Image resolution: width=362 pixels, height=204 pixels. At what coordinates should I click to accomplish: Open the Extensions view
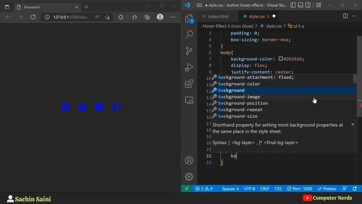coord(189,84)
